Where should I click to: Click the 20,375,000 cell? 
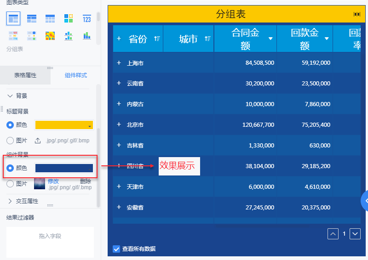[x=316, y=207]
